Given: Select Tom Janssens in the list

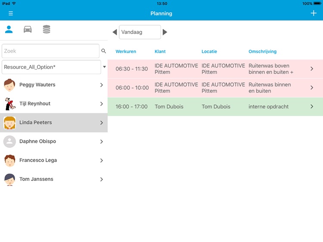Looking at the screenshot, I should [x=54, y=179].
